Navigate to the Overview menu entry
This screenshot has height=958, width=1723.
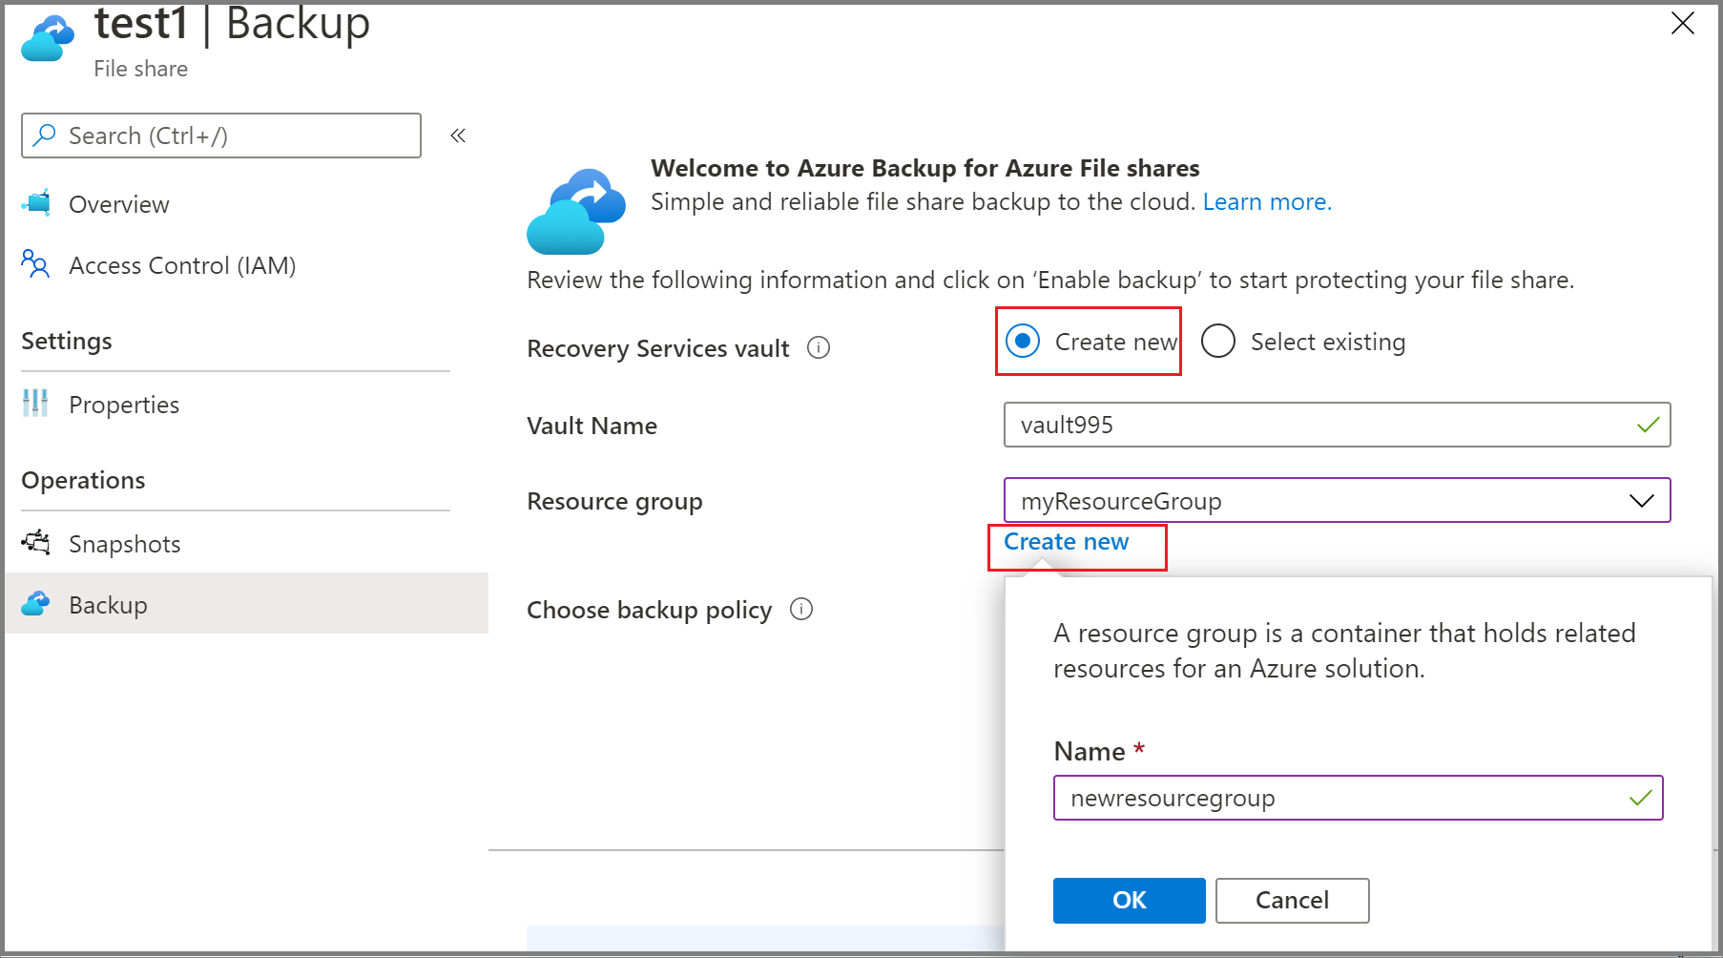[x=118, y=203]
